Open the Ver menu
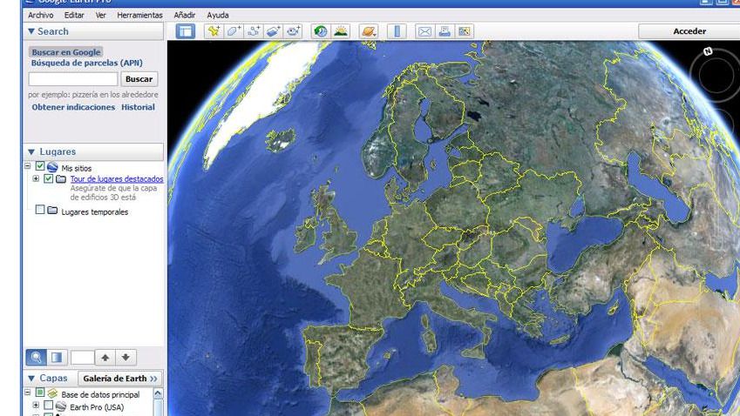 coord(100,15)
